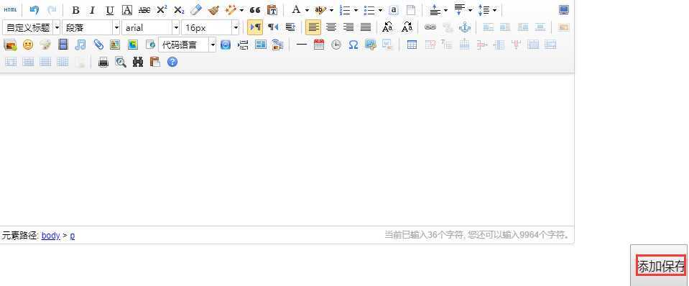
Task: Click the blockquote quotation marks icon
Action: [254, 9]
